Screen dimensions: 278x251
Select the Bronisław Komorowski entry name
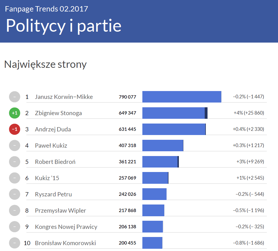pyautogui.click(x=65, y=243)
